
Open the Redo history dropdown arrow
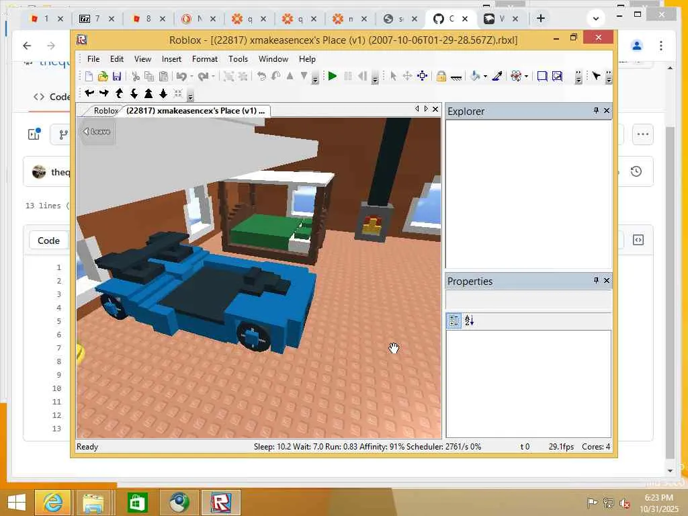coord(213,77)
